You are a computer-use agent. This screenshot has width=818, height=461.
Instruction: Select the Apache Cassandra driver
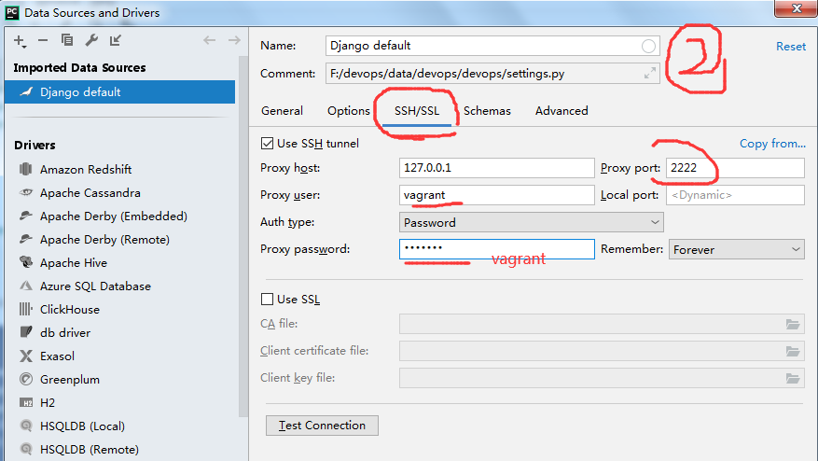click(x=90, y=193)
